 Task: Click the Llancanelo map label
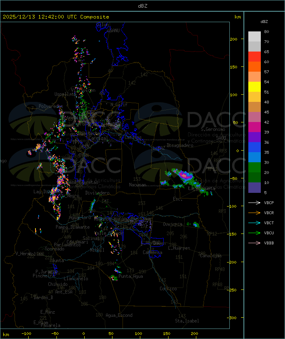(76, 279)
